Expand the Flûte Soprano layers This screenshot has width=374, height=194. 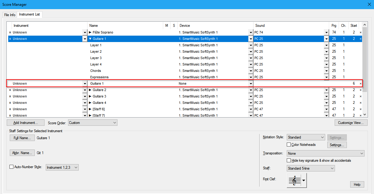pyautogui.click(x=90, y=32)
